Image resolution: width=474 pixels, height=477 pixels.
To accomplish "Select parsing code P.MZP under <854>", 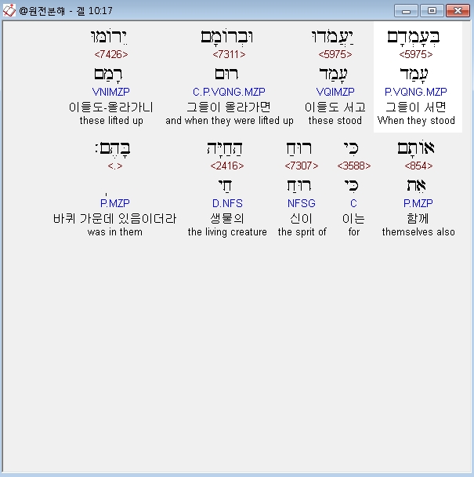I will click(x=418, y=203).
